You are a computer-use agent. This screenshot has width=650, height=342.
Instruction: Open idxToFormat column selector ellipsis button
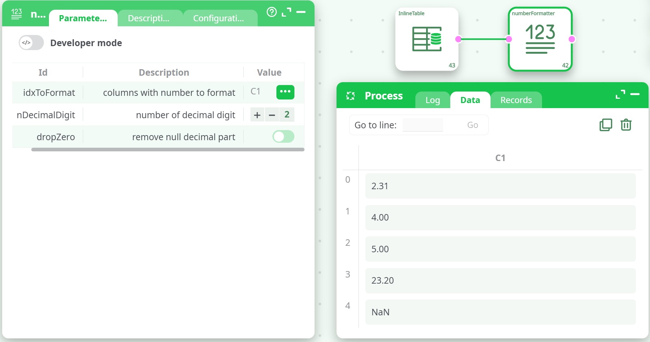click(x=285, y=92)
